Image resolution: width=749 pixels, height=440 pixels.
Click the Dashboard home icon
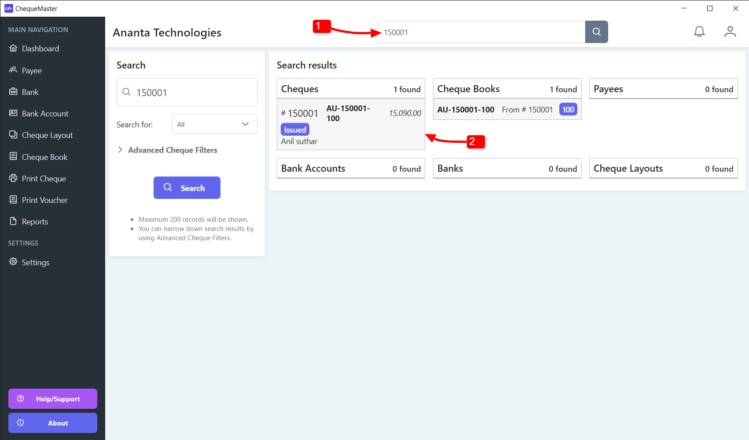[x=13, y=48]
